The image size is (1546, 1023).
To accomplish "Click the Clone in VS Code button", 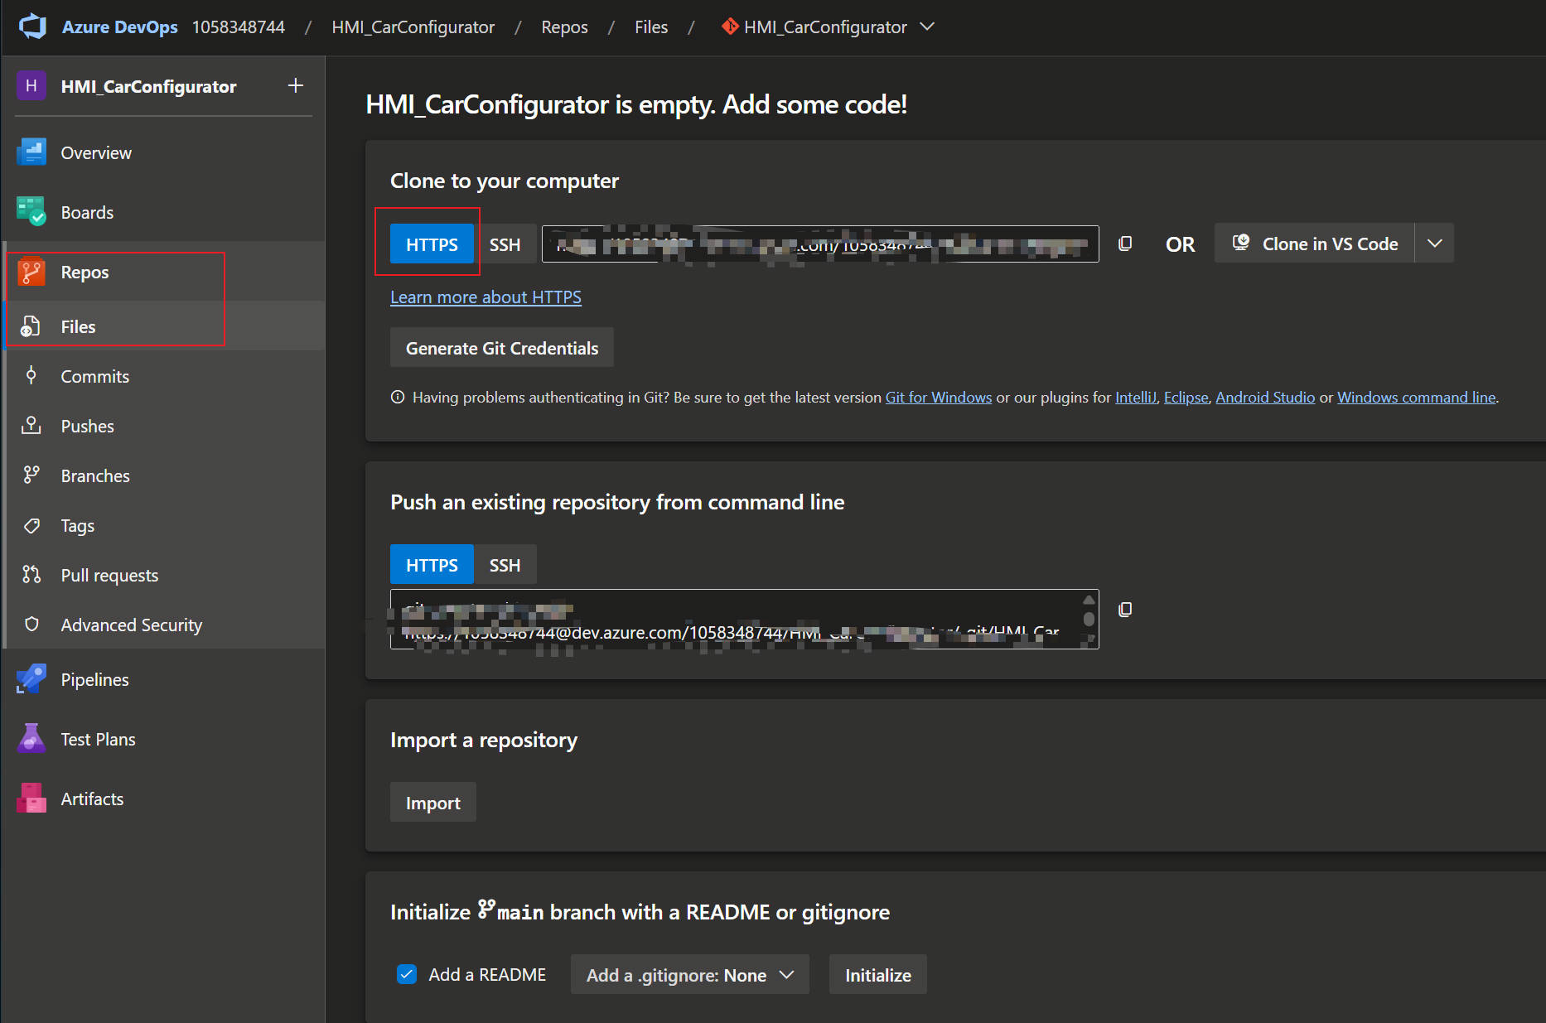I will click(1315, 244).
